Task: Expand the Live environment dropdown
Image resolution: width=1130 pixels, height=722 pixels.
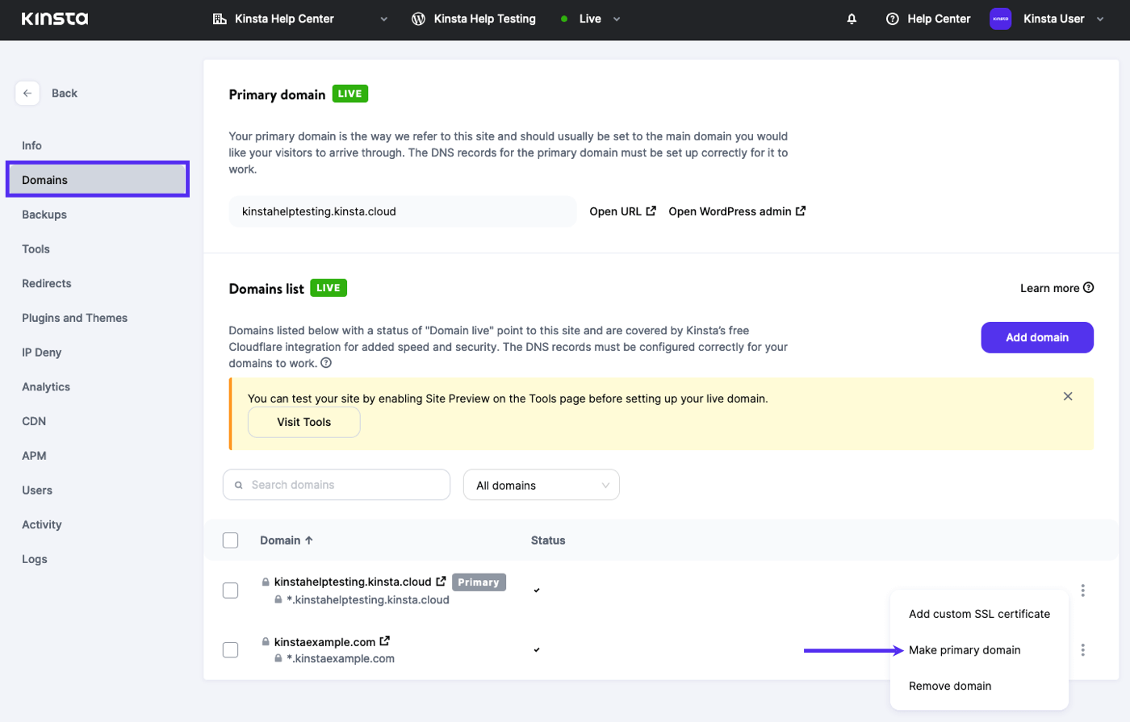Action: (x=617, y=19)
